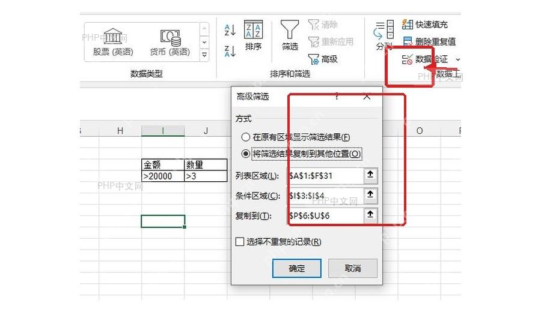Remove duplicates with 删除重复值

(429, 41)
